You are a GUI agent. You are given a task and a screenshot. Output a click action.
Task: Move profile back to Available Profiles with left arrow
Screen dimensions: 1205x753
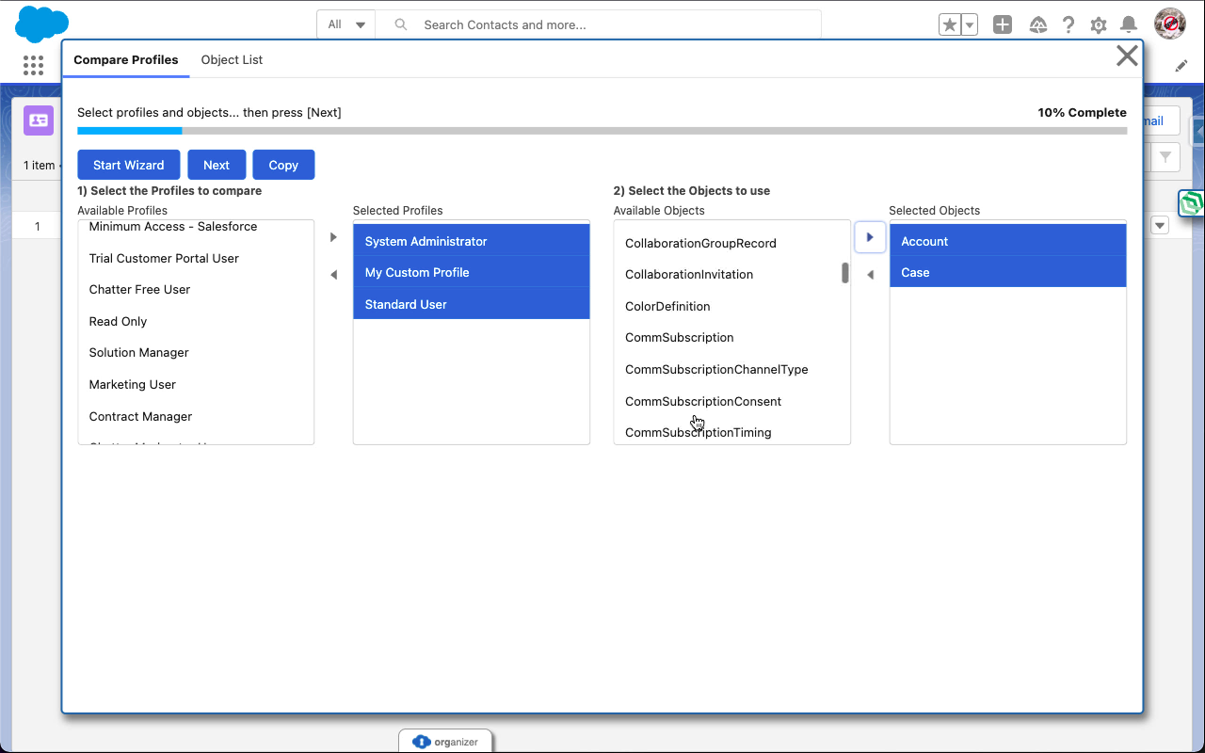click(333, 275)
